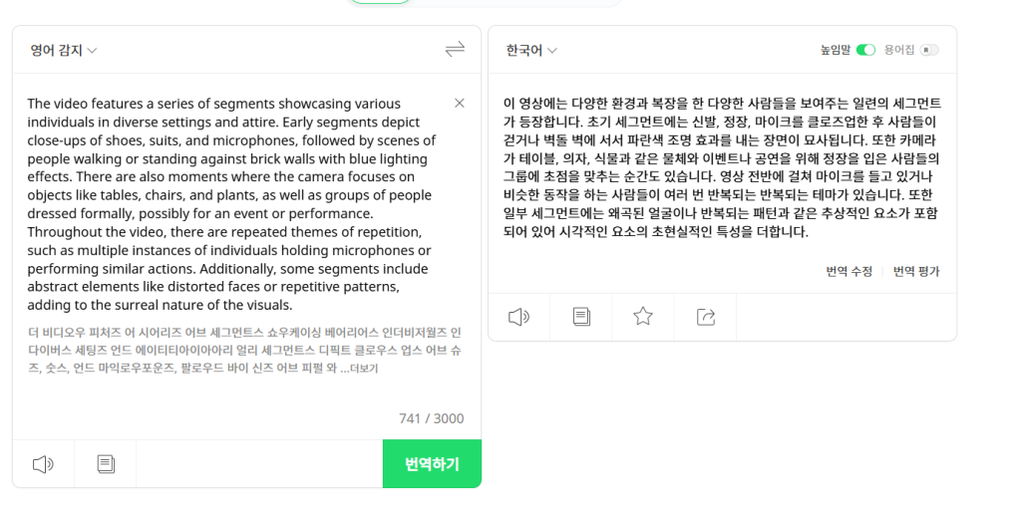Save translation with the star icon
This screenshot has width=1021, height=511.
click(643, 317)
